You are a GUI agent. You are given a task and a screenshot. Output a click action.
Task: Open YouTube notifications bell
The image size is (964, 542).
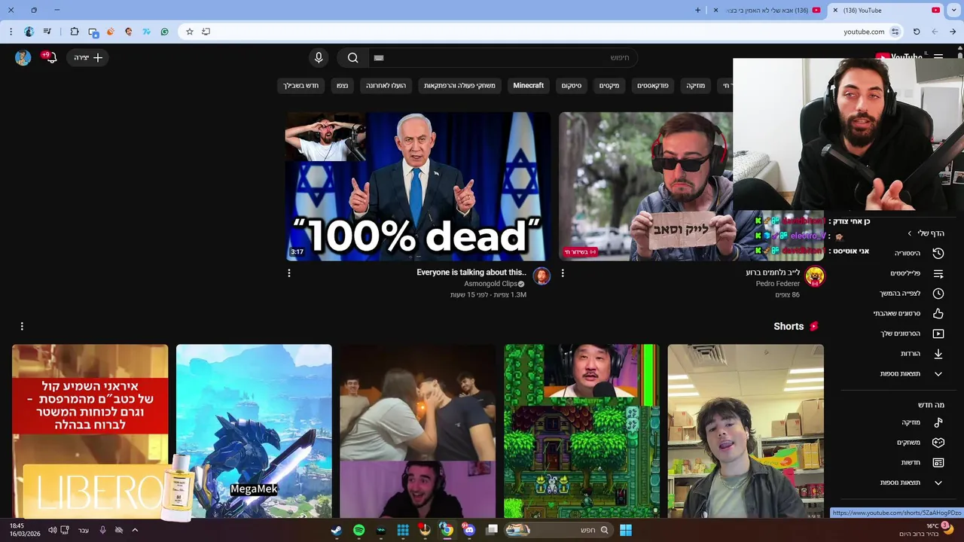click(50, 57)
